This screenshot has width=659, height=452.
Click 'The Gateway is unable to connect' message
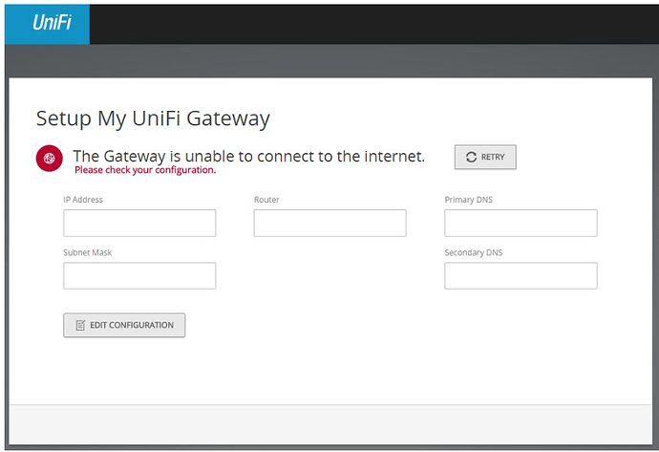[249, 156]
